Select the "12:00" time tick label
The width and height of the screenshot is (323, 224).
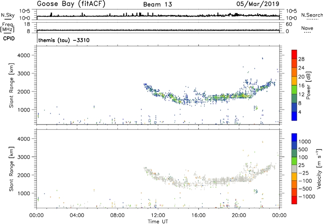[158, 216]
